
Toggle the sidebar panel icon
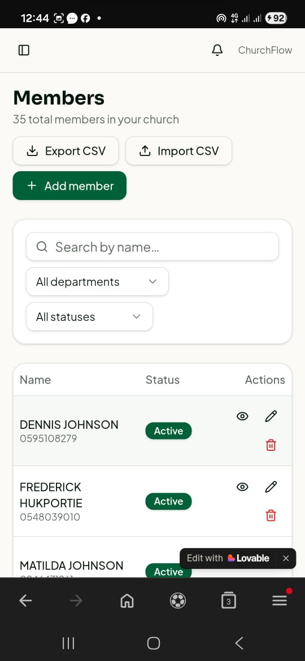24,50
